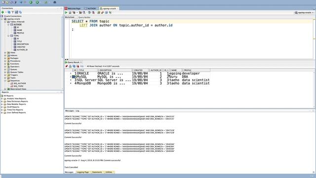Viewport: 316px width, 178px height.
Task: Click the PROFILE column header
Action: 196,70
